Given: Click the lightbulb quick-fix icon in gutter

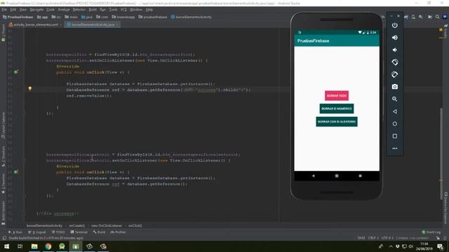Looking at the screenshot, I should (29, 88).
